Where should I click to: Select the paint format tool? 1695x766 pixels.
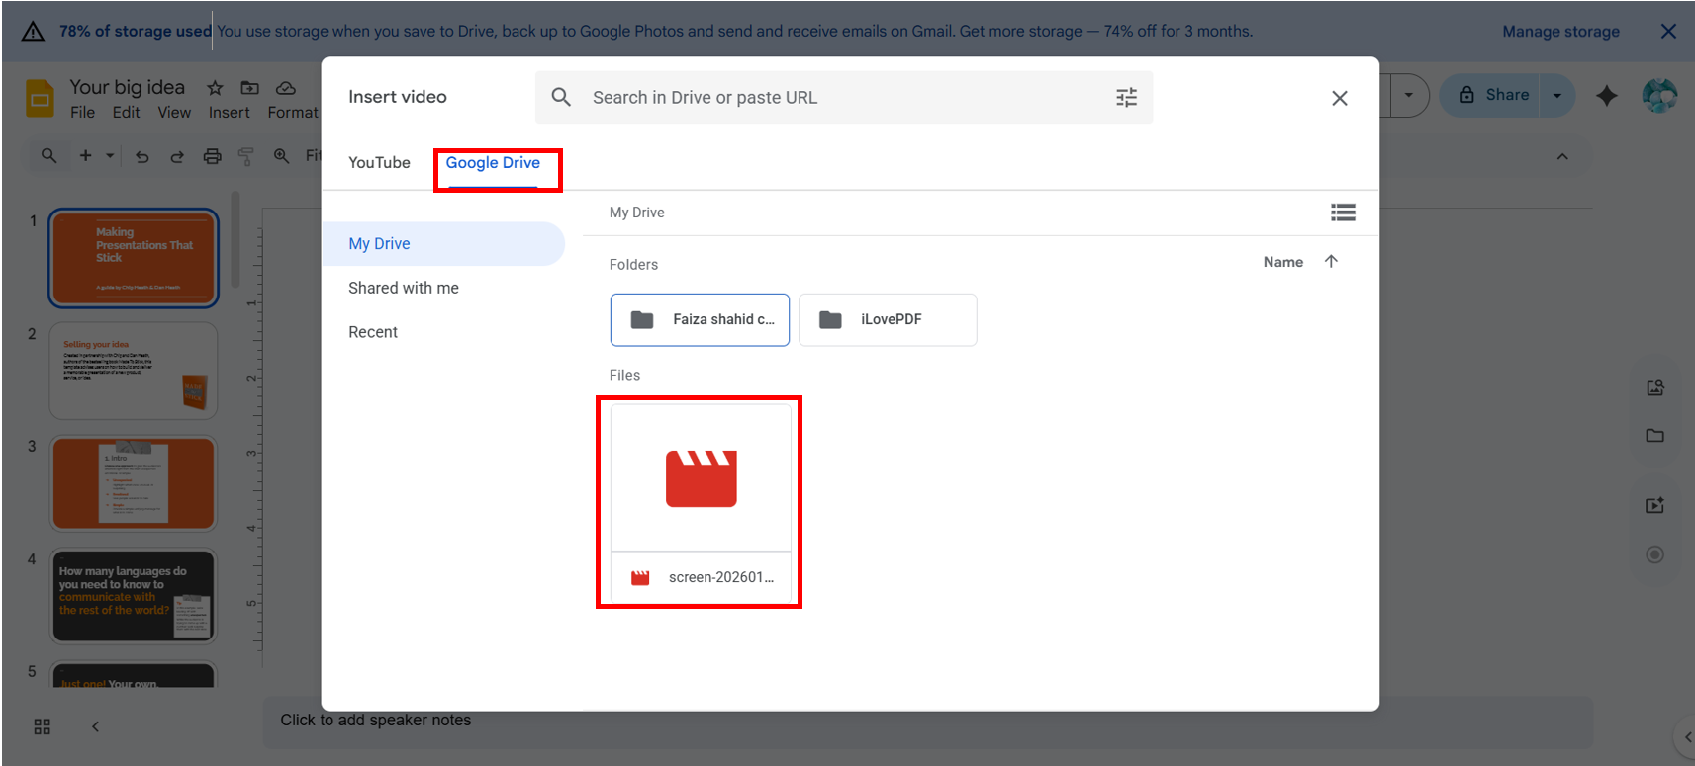pos(246,156)
